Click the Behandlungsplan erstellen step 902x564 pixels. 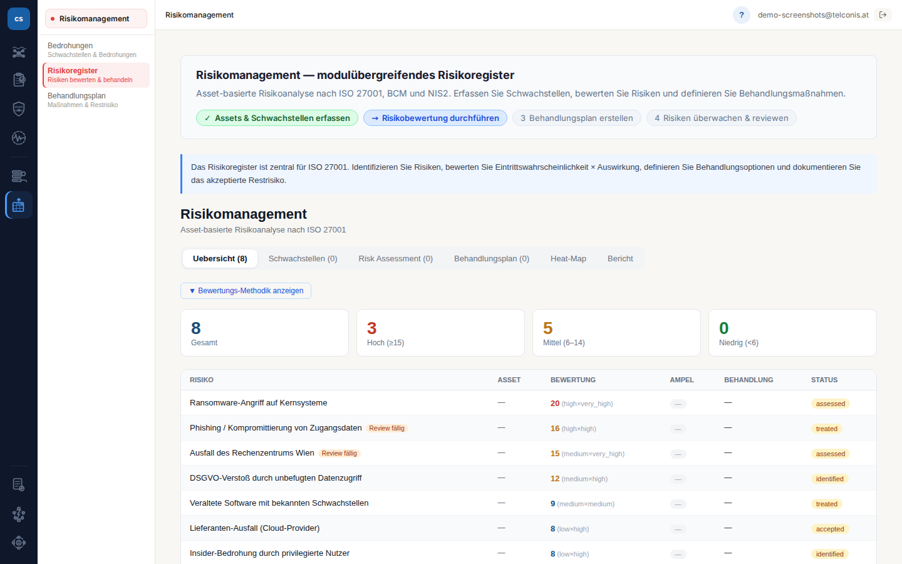pos(577,118)
